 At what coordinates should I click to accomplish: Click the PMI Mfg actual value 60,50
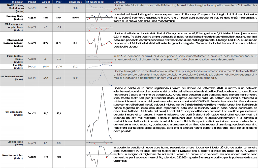(x=46, y=66)
